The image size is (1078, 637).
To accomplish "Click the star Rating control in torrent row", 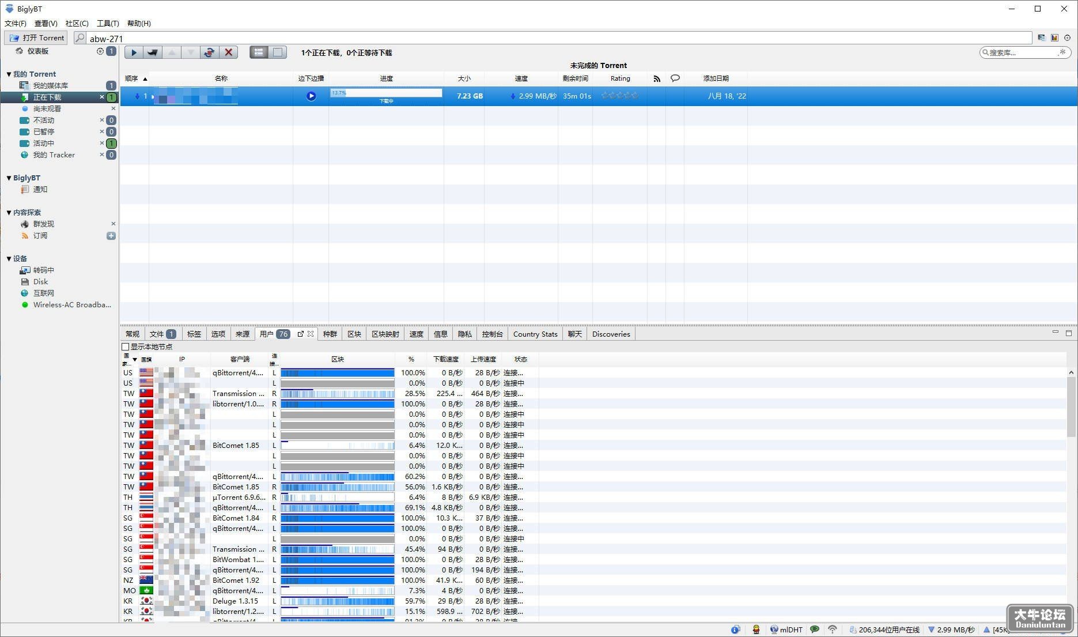I will tap(620, 96).
